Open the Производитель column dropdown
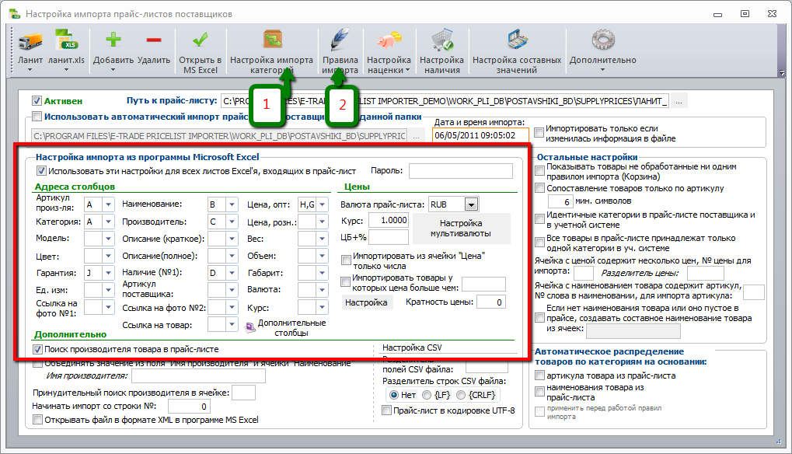The image size is (792, 454). tap(232, 222)
